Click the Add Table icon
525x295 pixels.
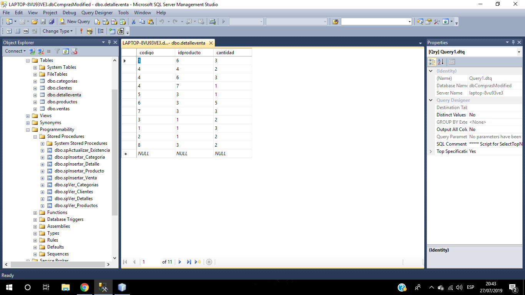click(x=112, y=31)
